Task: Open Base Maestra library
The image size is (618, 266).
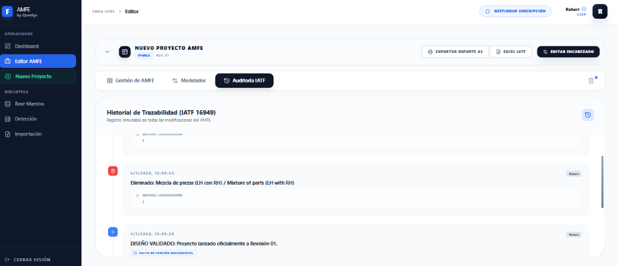Action: tap(29, 104)
